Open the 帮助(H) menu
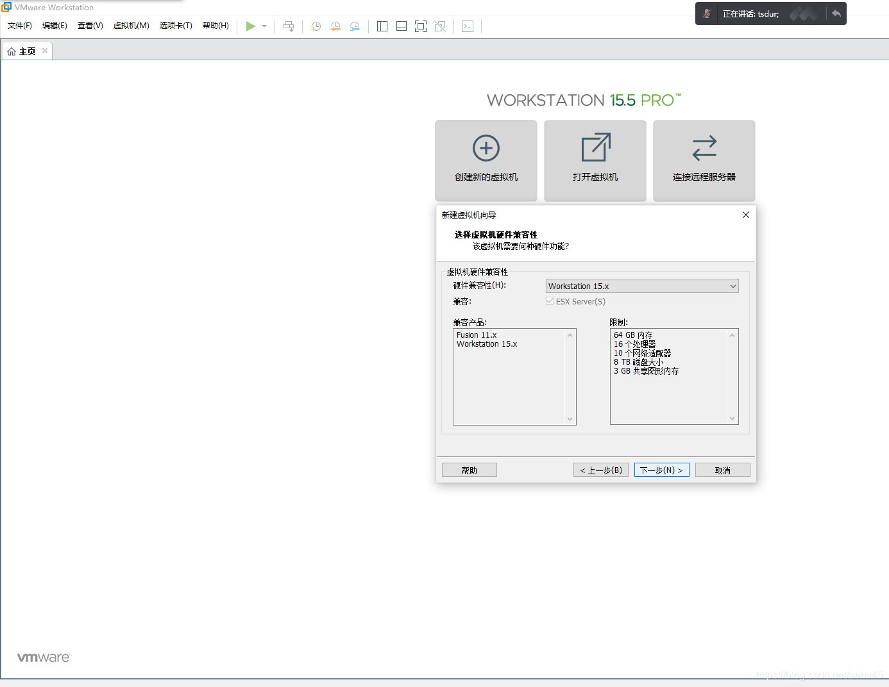This screenshot has width=889, height=687. pyautogui.click(x=216, y=26)
